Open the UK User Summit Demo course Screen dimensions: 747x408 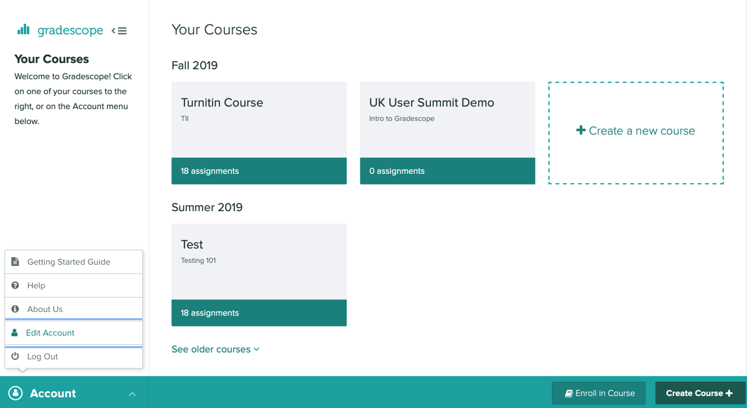coord(447,133)
